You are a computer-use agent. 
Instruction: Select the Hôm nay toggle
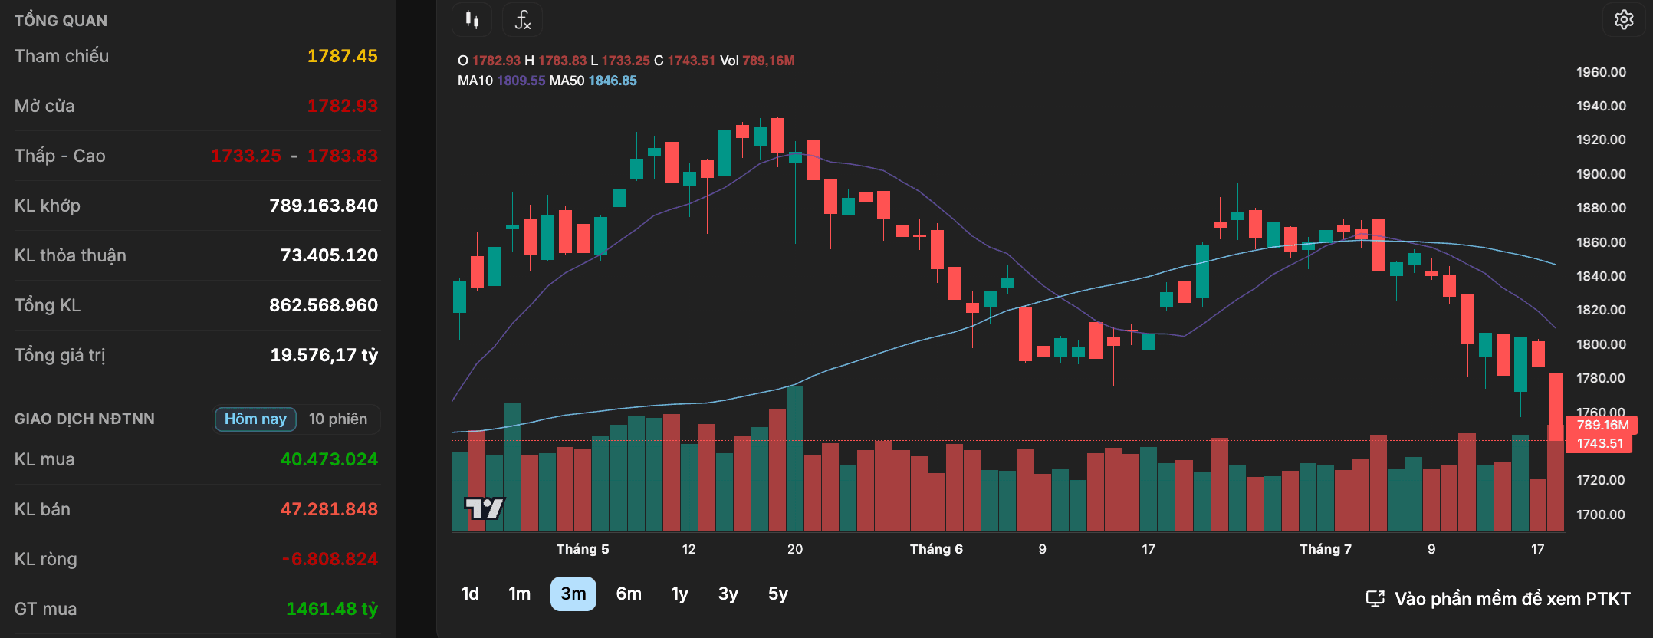[x=255, y=419]
